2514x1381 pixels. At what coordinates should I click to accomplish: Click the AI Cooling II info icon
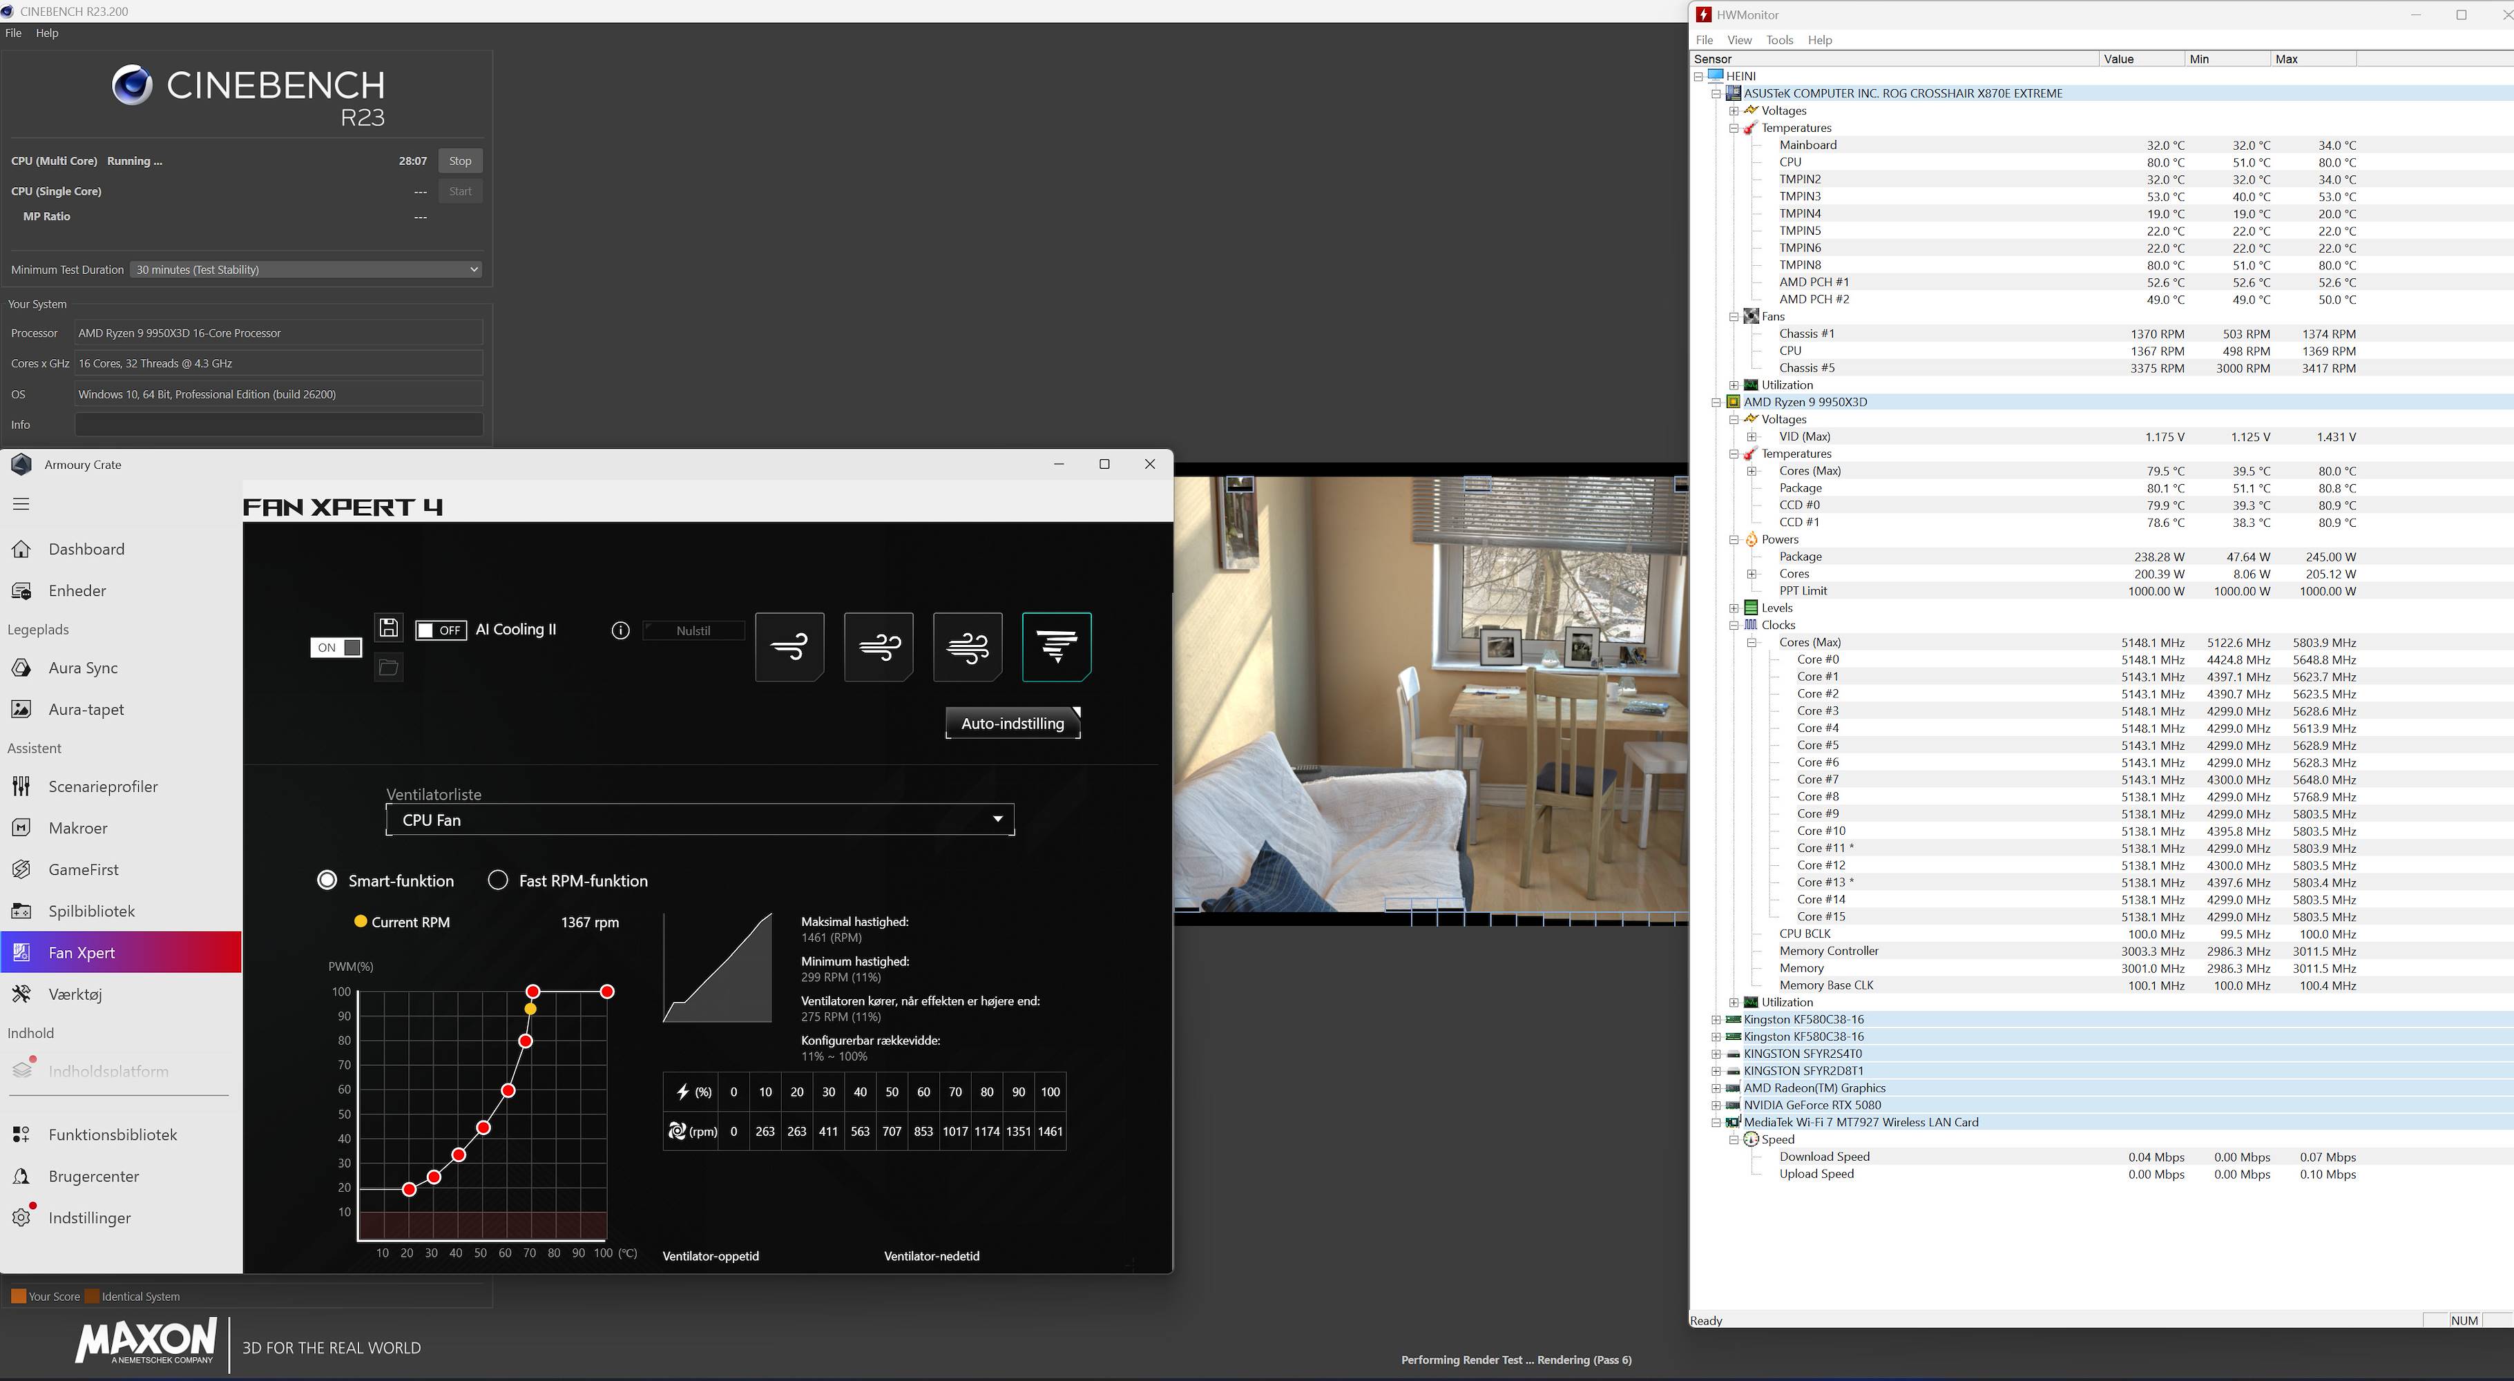pyautogui.click(x=621, y=630)
